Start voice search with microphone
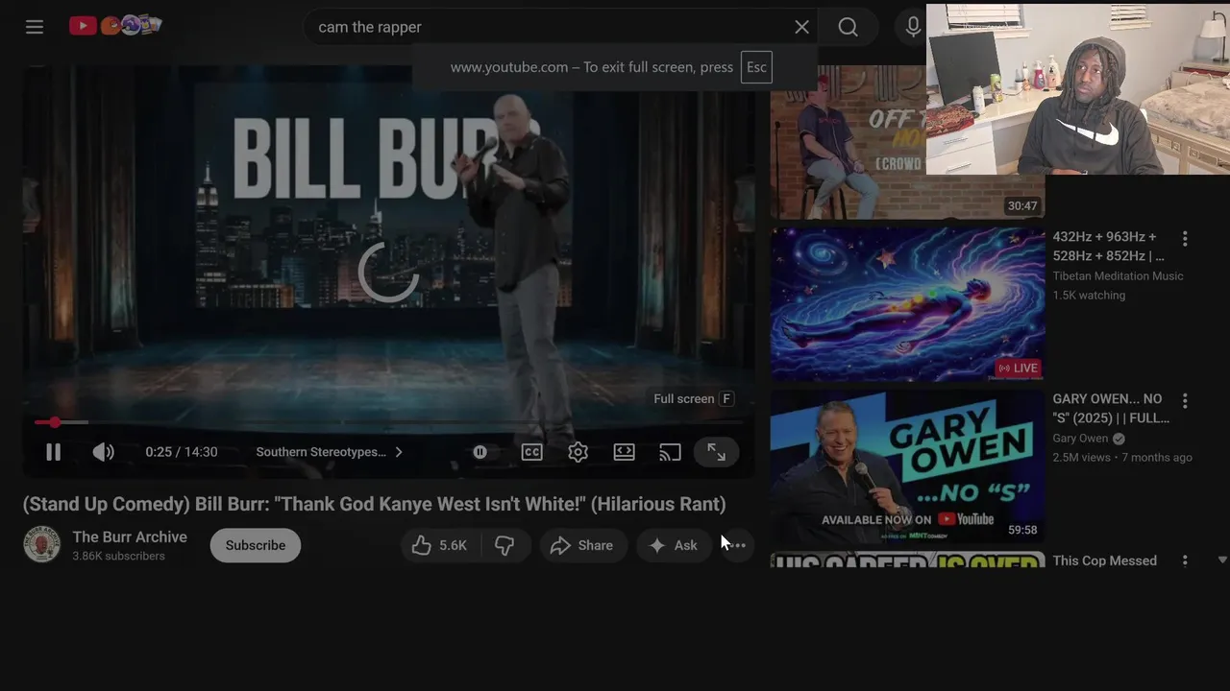 click(912, 27)
